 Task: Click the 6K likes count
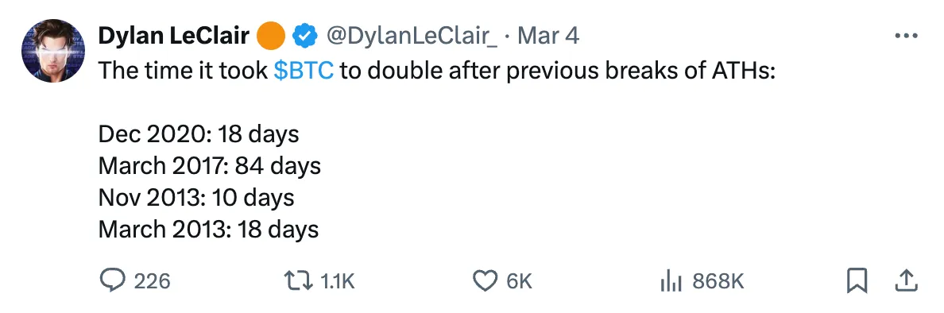click(519, 281)
